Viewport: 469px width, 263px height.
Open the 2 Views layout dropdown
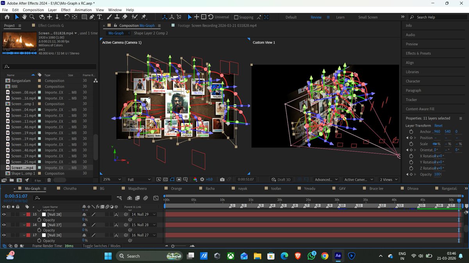pyautogui.click(x=388, y=179)
